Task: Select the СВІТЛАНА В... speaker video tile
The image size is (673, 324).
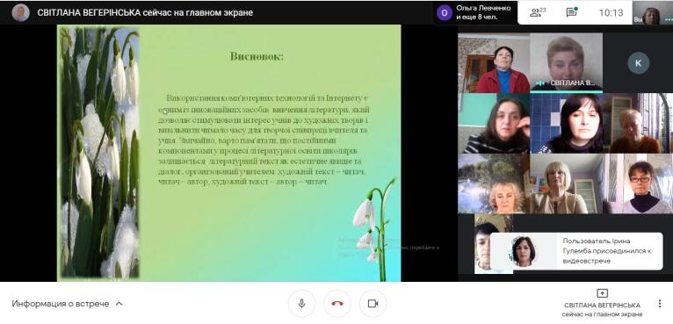Action: pyautogui.click(x=566, y=63)
